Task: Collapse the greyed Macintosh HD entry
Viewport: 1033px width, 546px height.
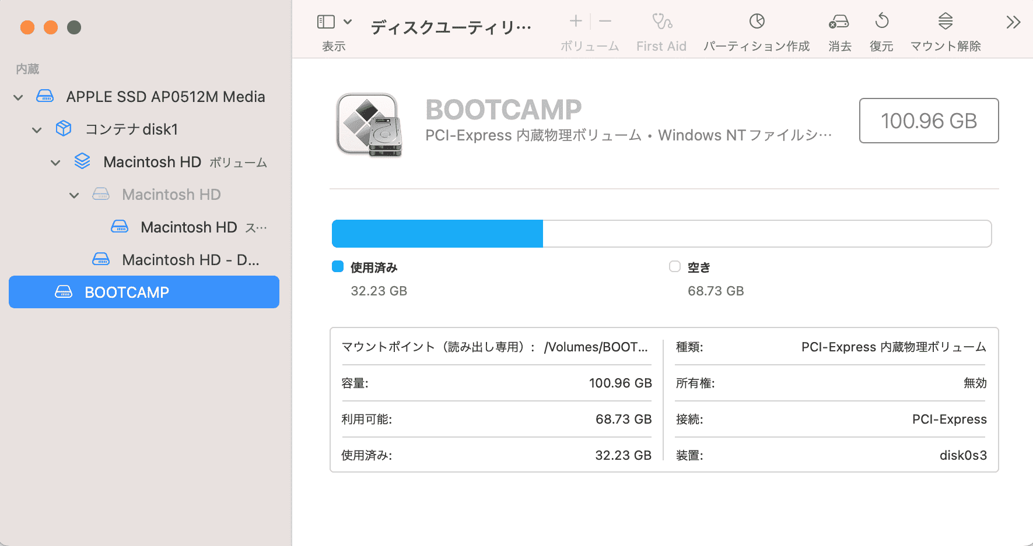Action: pyautogui.click(x=74, y=195)
